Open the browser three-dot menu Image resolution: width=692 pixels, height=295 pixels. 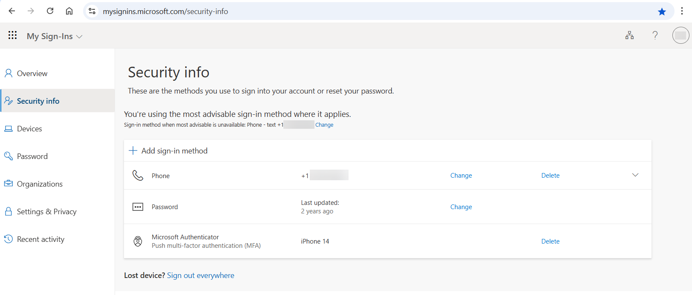[x=682, y=11]
